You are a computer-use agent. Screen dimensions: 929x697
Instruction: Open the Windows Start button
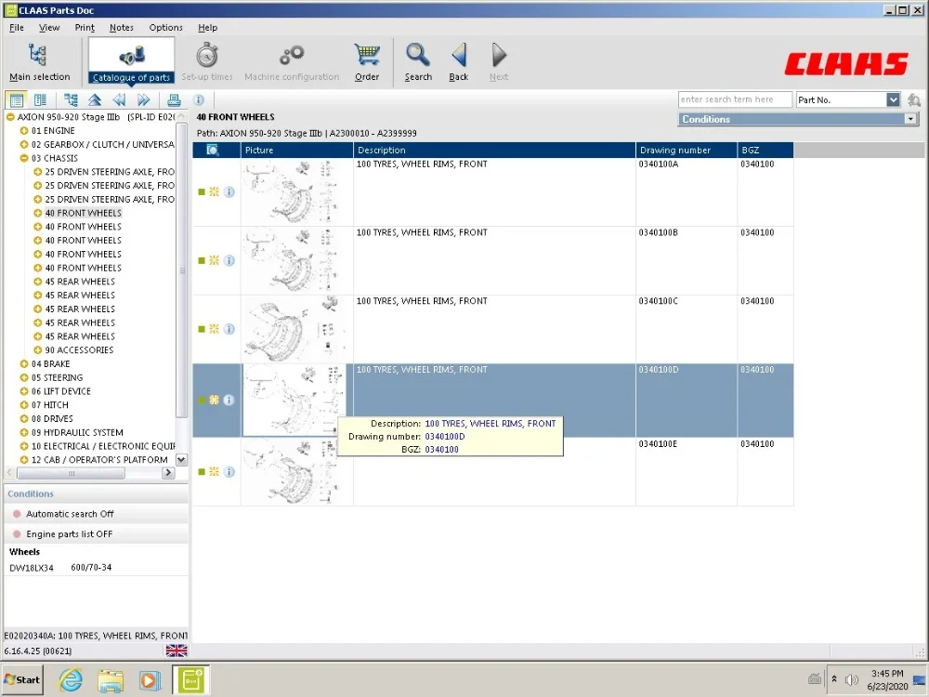click(x=22, y=680)
